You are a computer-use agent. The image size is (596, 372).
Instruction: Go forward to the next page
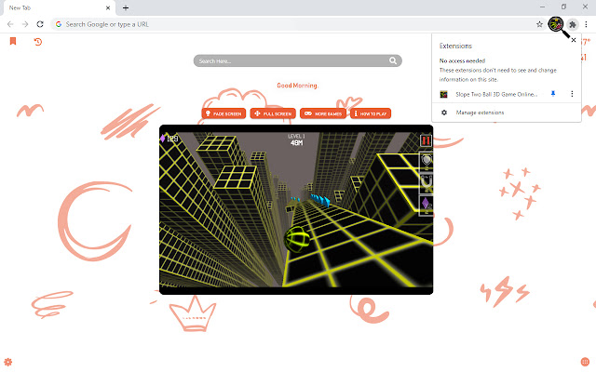pyautogui.click(x=25, y=24)
